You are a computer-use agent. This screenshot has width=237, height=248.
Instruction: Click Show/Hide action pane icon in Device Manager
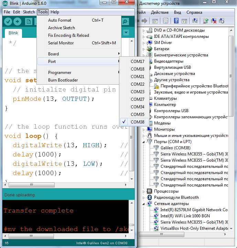pyautogui.click(x=184, y=21)
